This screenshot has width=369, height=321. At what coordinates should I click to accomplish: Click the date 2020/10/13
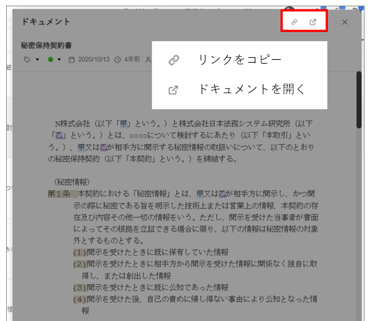pos(94,60)
